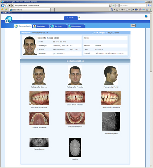This screenshot has width=153, height=168.
Task: Click the blue help icon on the page
Action: click(146, 16)
